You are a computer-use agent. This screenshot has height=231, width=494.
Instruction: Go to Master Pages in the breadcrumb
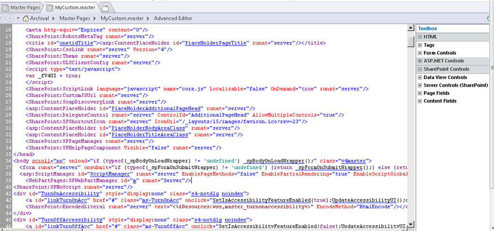coord(75,18)
